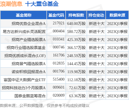129x108 pixels.
Task: Click 2023Q1季报 in the 515400 row
Action: 117,80
